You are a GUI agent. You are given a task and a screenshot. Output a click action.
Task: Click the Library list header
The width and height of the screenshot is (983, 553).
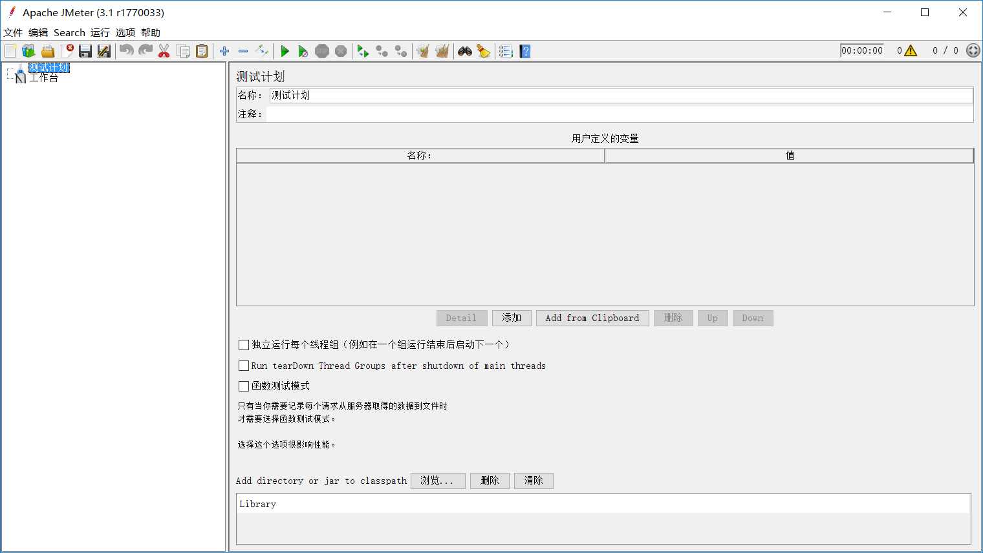coord(603,504)
